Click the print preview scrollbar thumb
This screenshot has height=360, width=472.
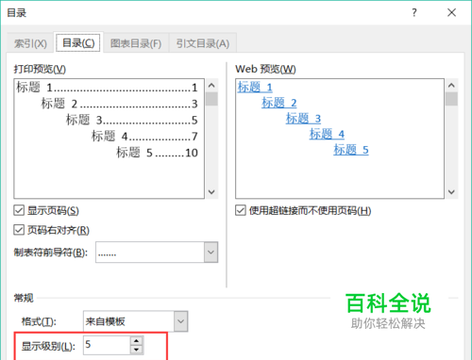[x=211, y=99]
